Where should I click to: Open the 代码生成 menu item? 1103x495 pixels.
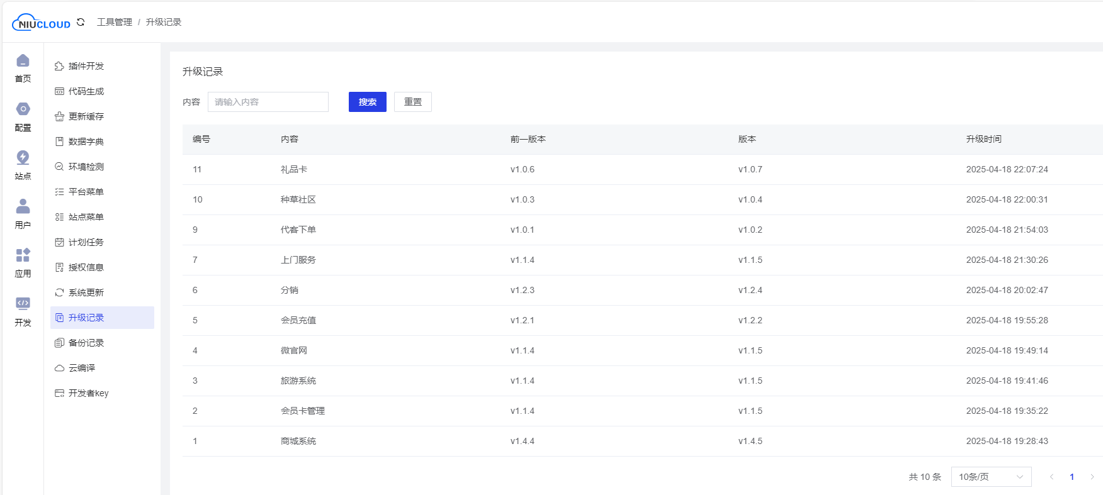pos(86,91)
